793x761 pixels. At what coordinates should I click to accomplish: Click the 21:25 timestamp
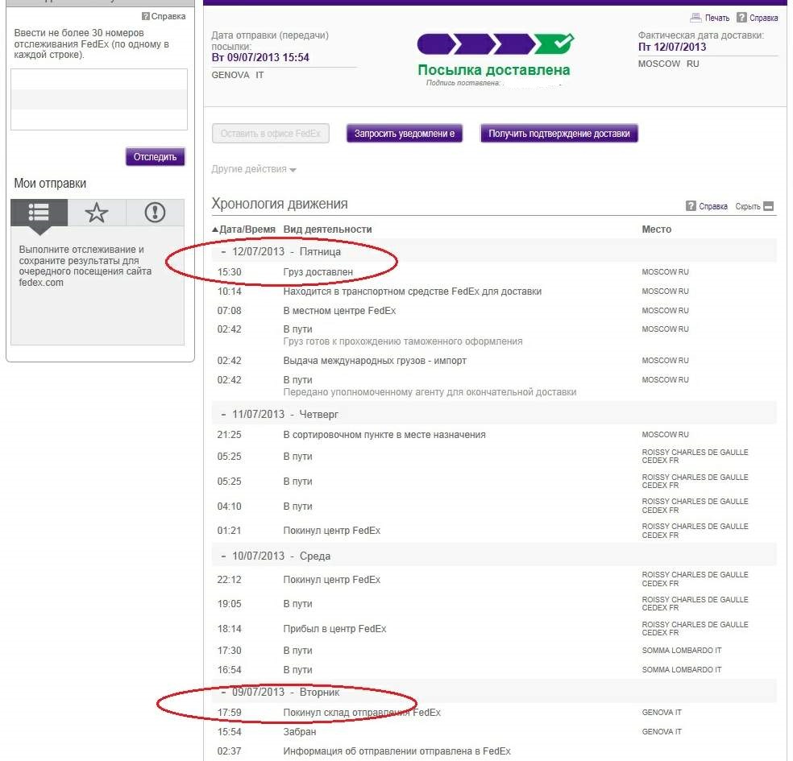point(229,435)
